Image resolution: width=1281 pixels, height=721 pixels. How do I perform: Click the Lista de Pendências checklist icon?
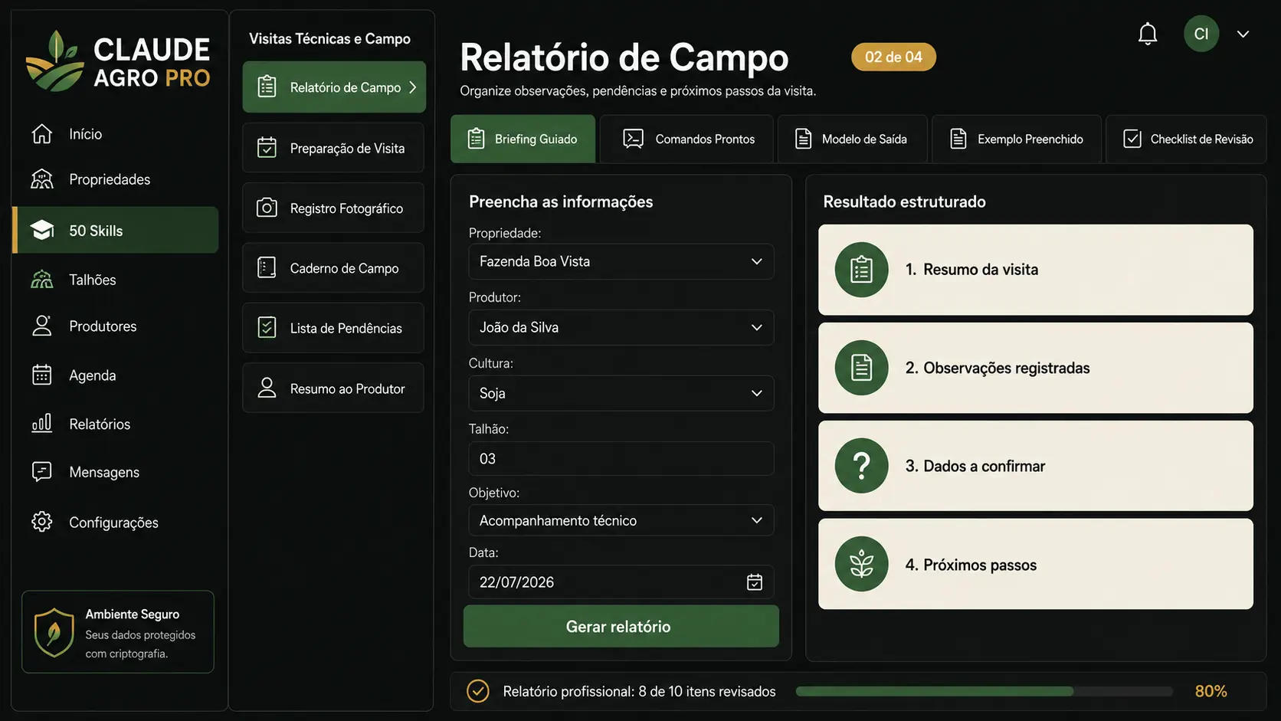tap(267, 327)
